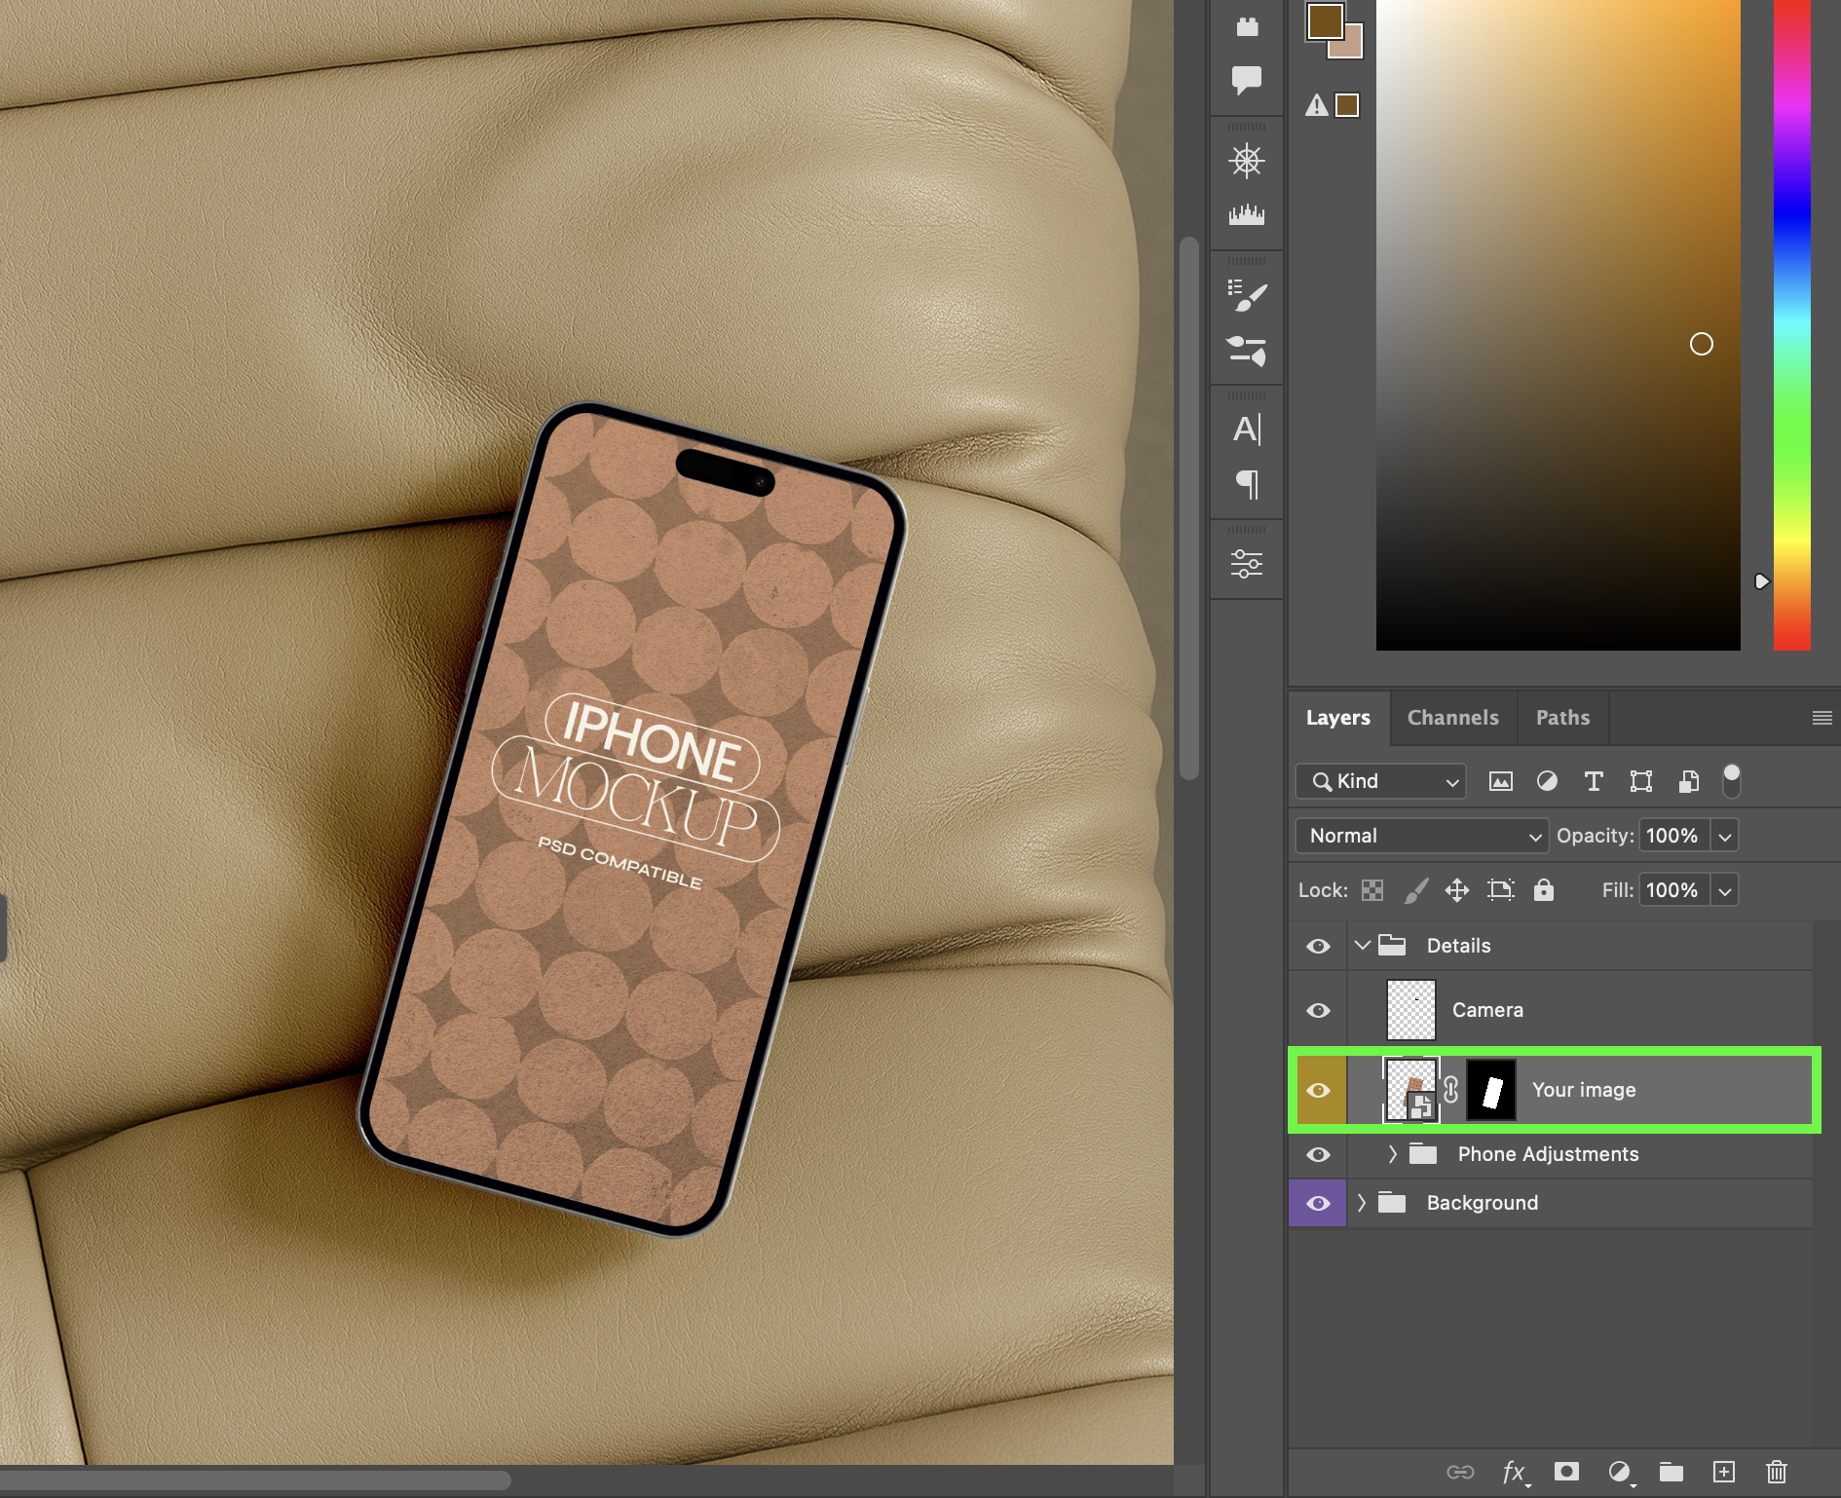Image resolution: width=1841 pixels, height=1498 pixels.
Task: Select the Phone Adjustments group row
Action: pos(1580,1154)
